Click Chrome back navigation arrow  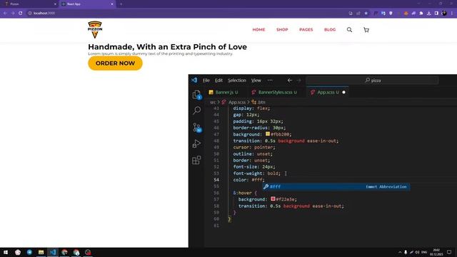pos(5,13)
